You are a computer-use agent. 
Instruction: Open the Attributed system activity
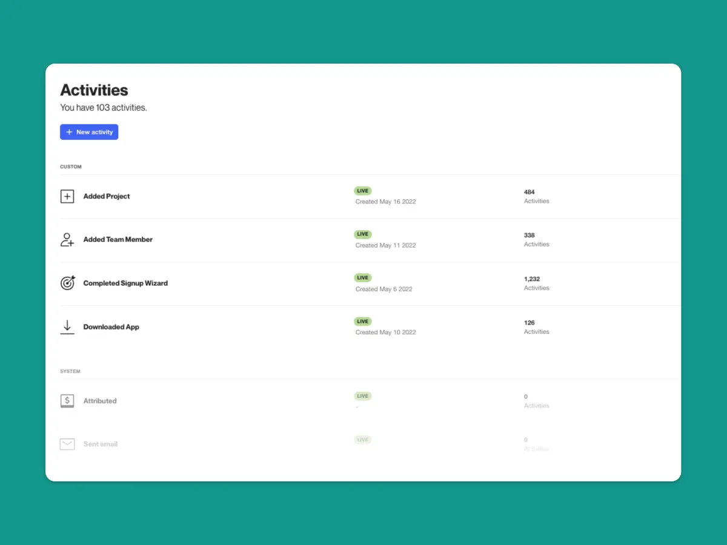tap(100, 401)
